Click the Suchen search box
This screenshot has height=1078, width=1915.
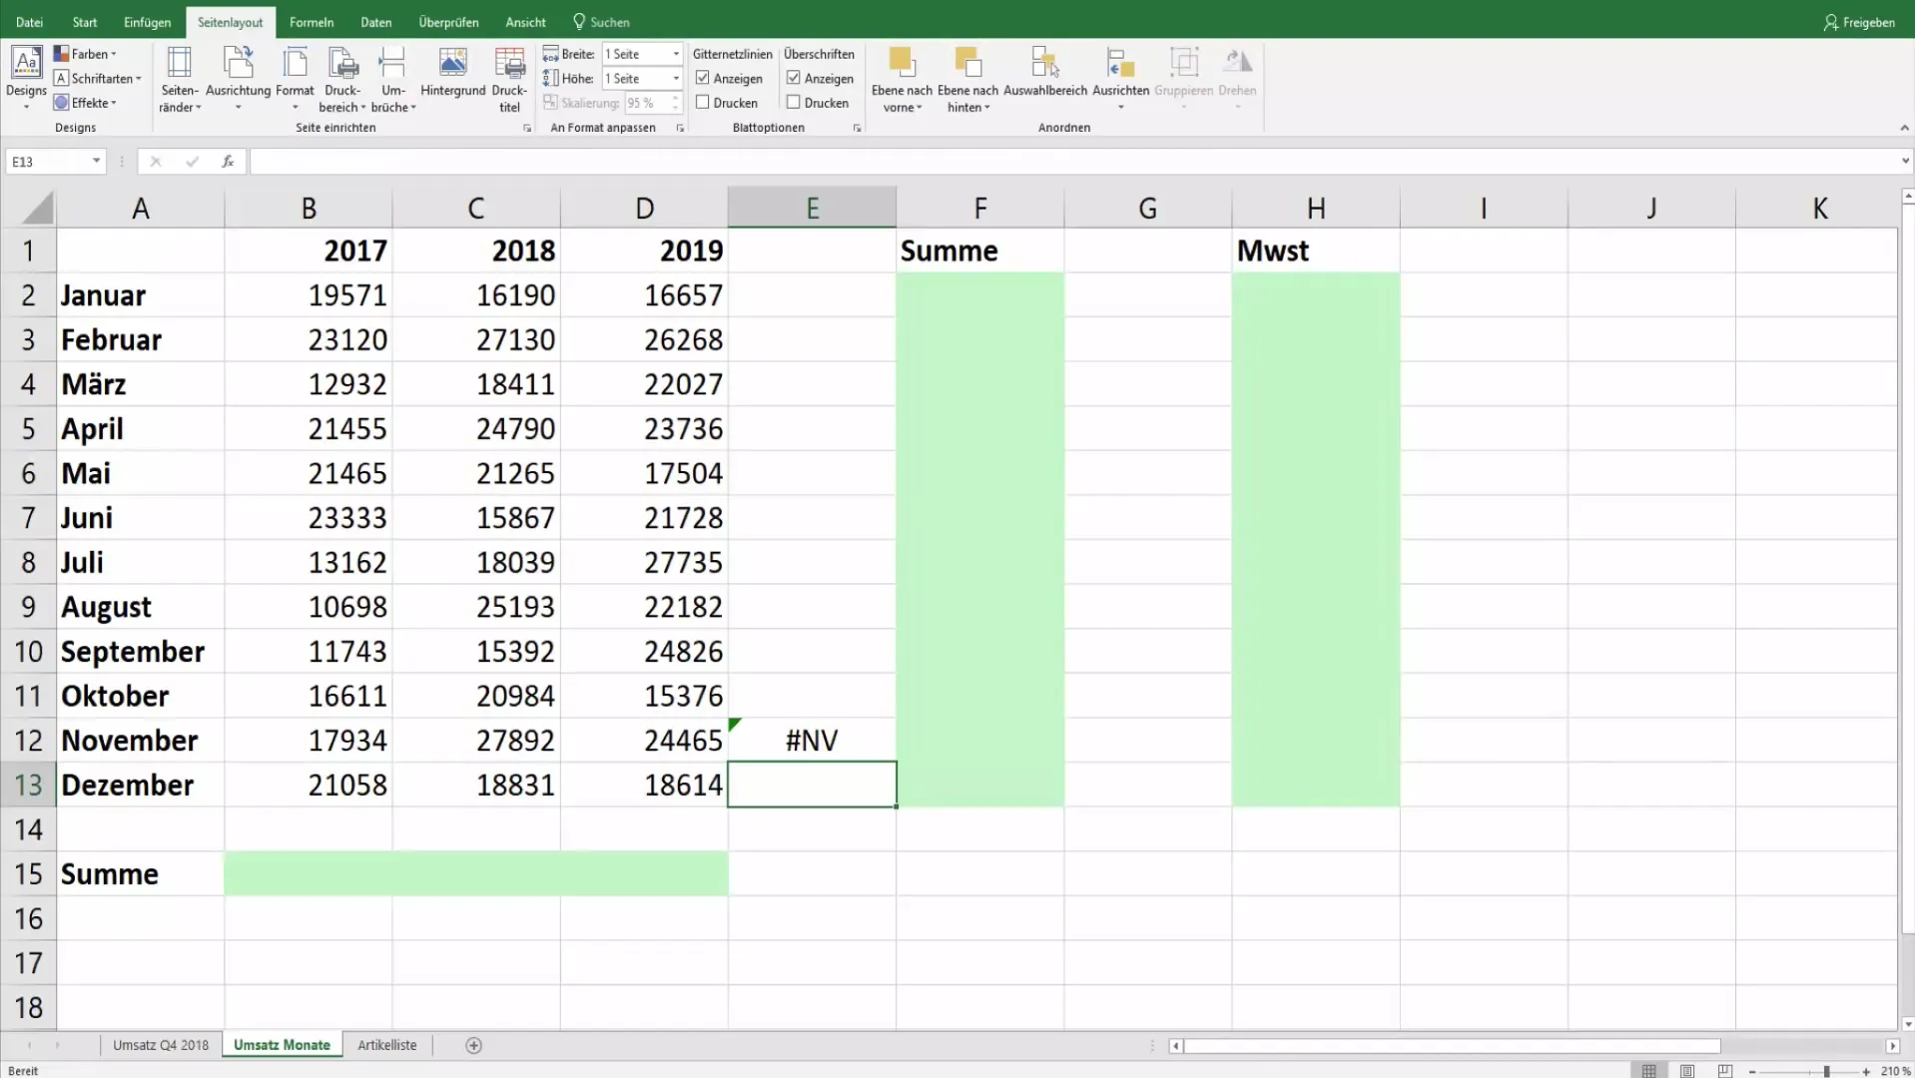601,22
